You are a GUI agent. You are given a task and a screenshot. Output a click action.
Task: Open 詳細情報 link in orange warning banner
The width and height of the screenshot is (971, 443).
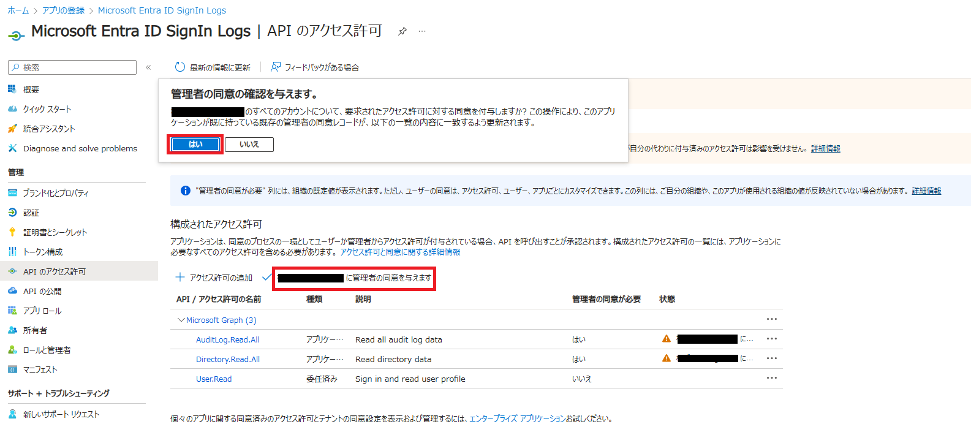point(825,148)
